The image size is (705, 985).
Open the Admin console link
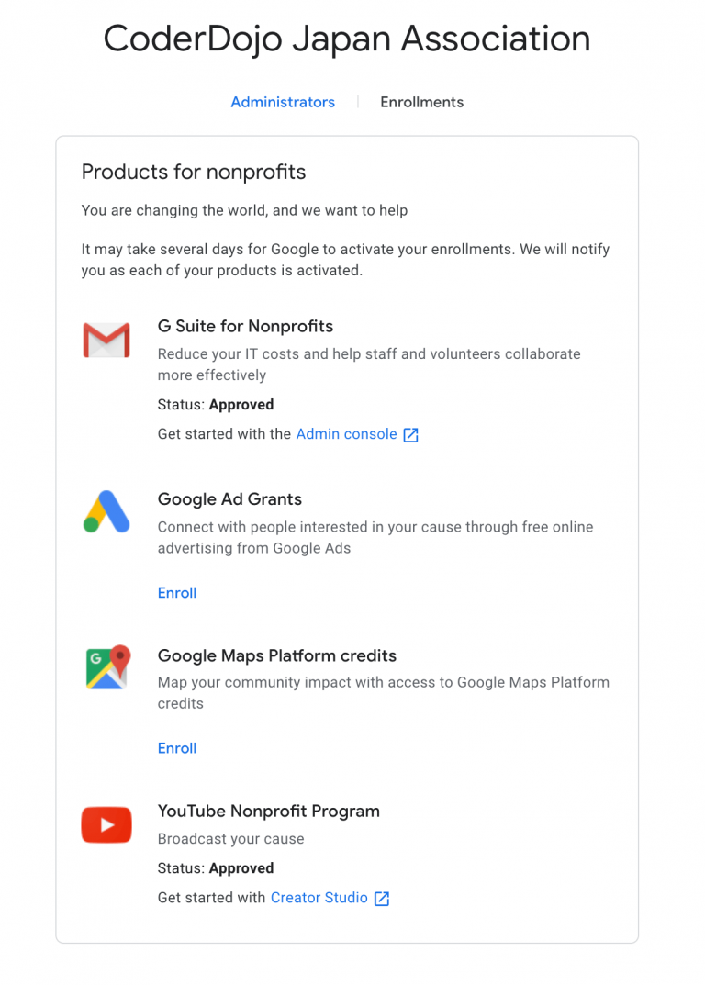[x=345, y=434]
